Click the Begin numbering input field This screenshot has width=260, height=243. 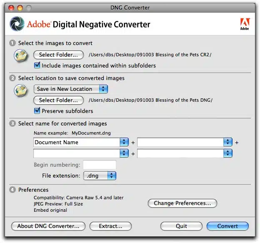click(100, 165)
